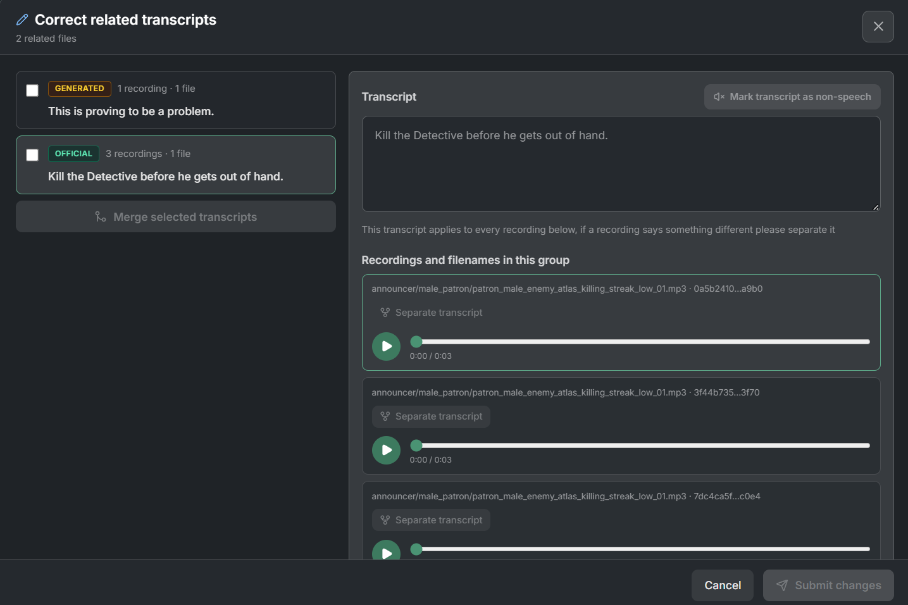Check the GENERATED transcript checkbox
Viewport: 908px width, 605px height.
[32, 90]
